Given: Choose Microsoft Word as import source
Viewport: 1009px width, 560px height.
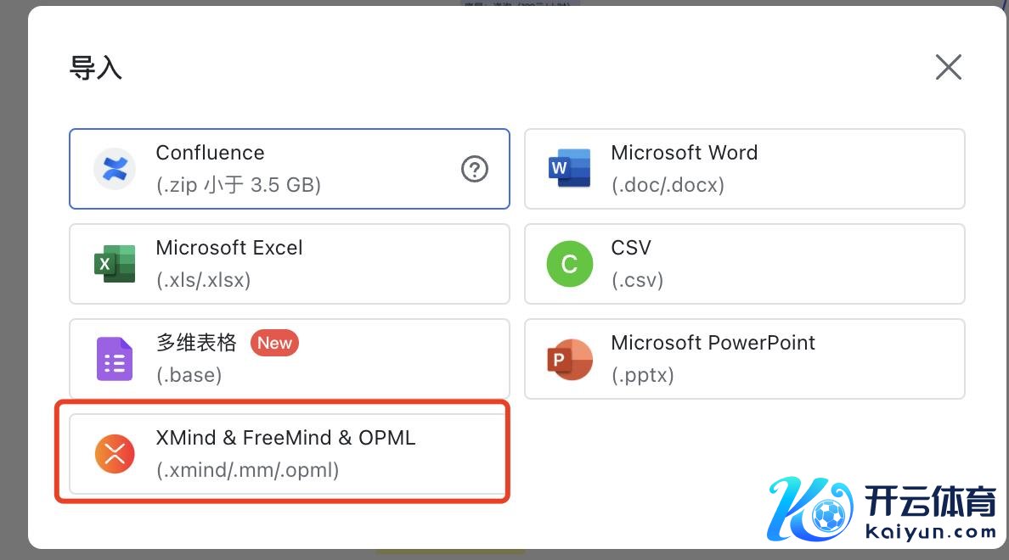Looking at the screenshot, I should click(684, 153).
